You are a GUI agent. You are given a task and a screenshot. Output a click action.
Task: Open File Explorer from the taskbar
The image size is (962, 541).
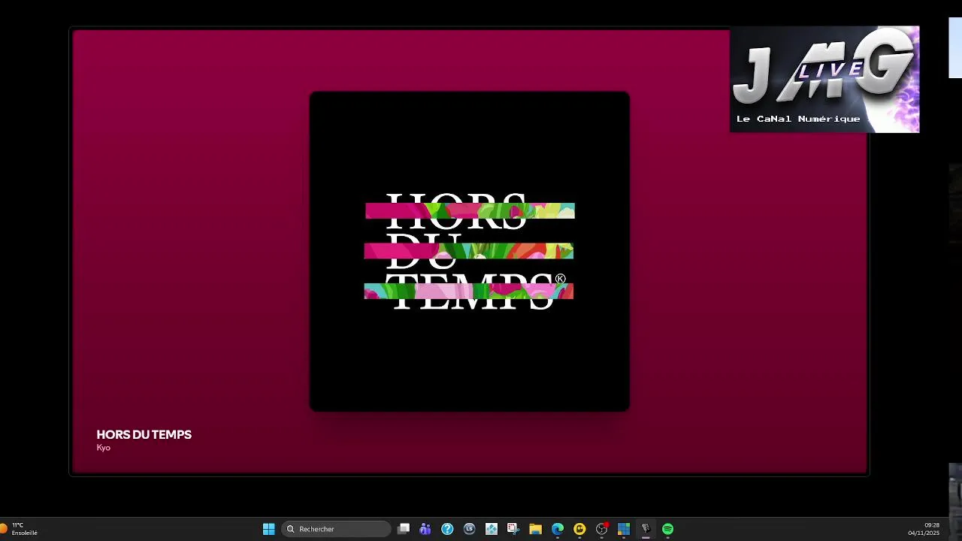click(x=535, y=529)
